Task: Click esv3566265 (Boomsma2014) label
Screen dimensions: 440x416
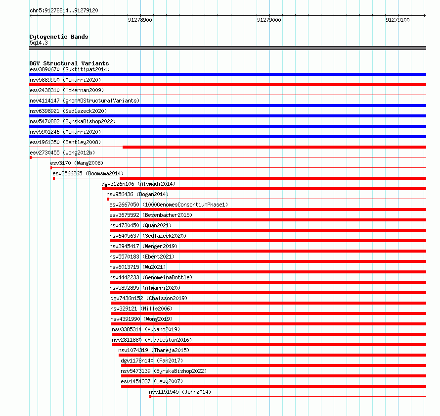Action: pos(88,173)
